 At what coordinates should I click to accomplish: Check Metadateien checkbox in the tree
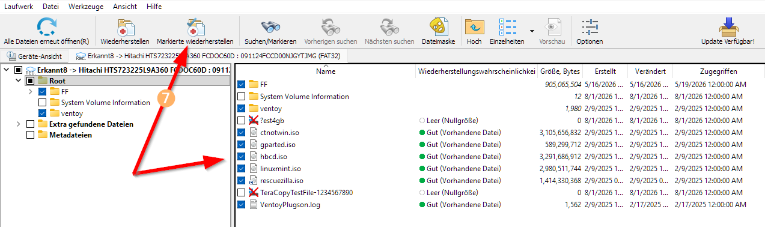pos(30,135)
